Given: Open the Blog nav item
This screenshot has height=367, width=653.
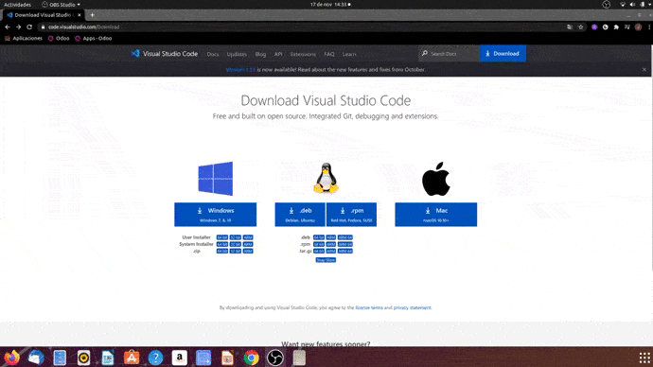Looking at the screenshot, I should point(260,54).
